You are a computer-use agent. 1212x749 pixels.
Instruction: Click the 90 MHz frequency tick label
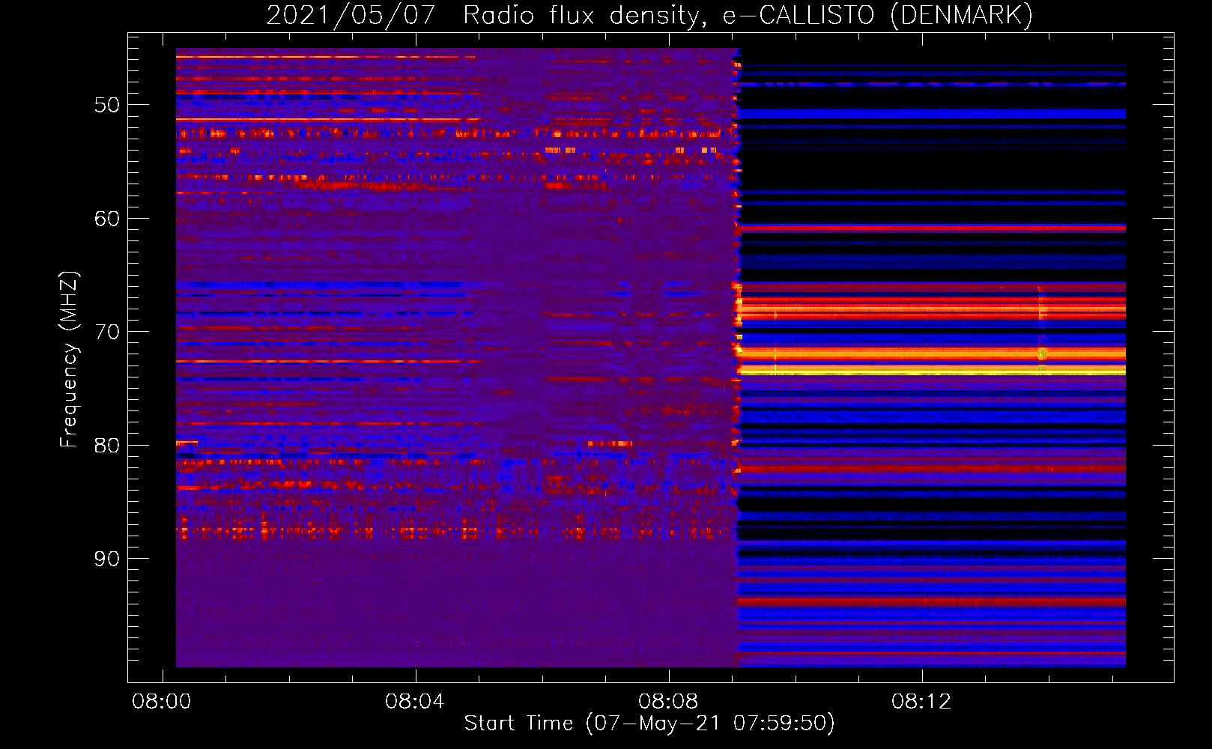click(107, 559)
